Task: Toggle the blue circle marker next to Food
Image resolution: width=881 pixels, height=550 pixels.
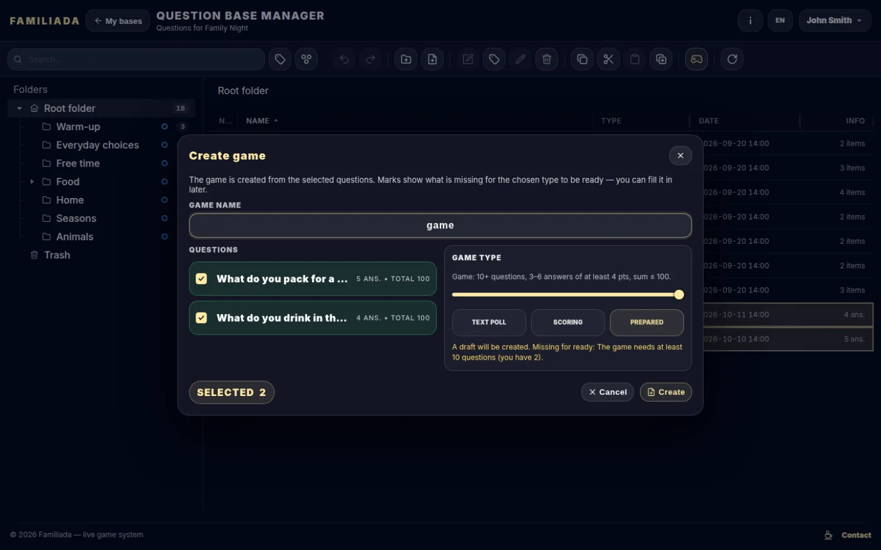Action: pos(164,182)
